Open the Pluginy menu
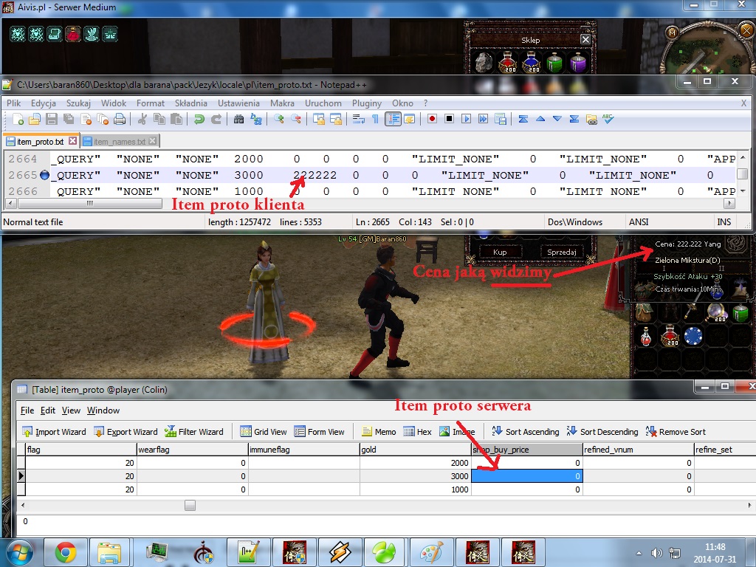The width and height of the screenshot is (756, 567). pyautogui.click(x=366, y=103)
